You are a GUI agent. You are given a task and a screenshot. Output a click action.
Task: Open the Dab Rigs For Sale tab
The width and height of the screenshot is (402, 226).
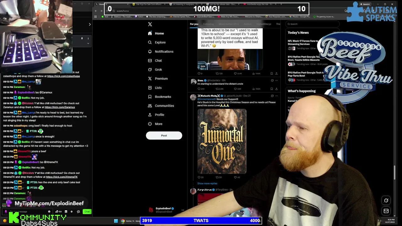point(149,4)
